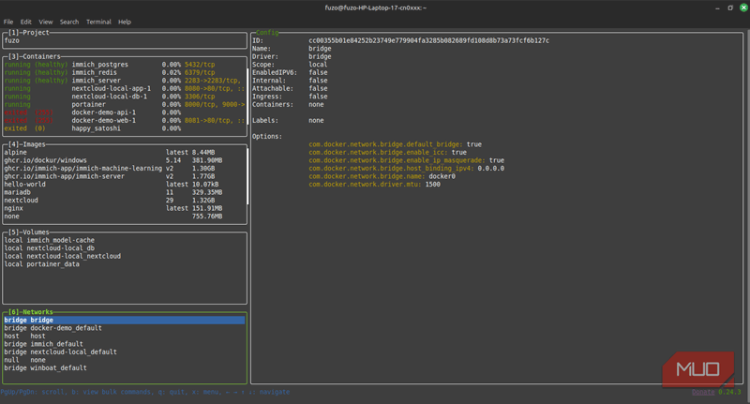Click the host_binding_ipv4 option line
This screenshot has width=750, height=404.
(x=406, y=169)
